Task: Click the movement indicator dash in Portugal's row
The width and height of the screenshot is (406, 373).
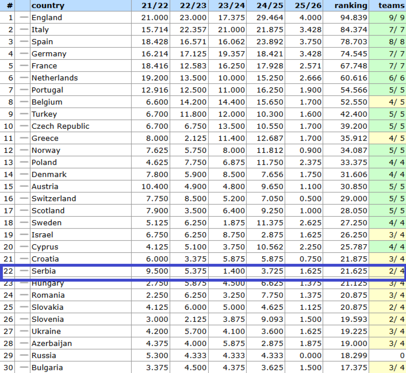Action: click(x=24, y=90)
